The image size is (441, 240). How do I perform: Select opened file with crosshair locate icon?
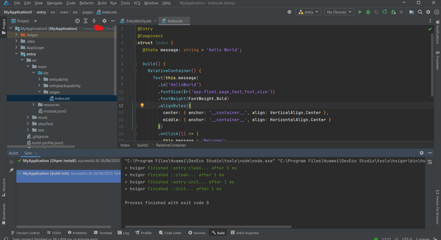[x=77, y=21]
